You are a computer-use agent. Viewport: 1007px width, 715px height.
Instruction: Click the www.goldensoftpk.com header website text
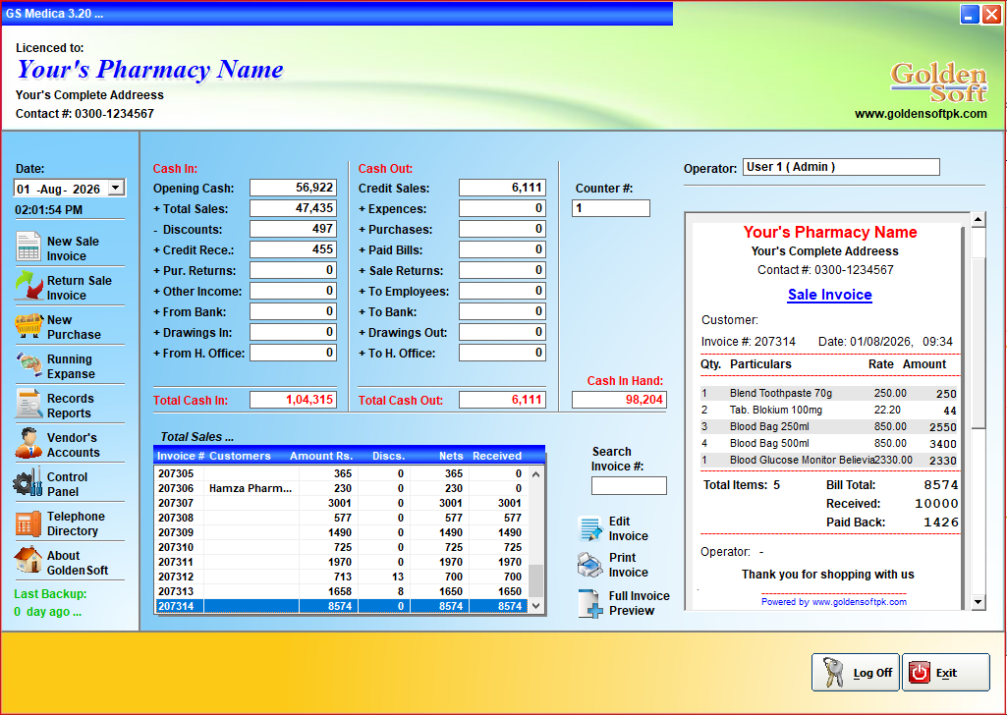(x=921, y=114)
